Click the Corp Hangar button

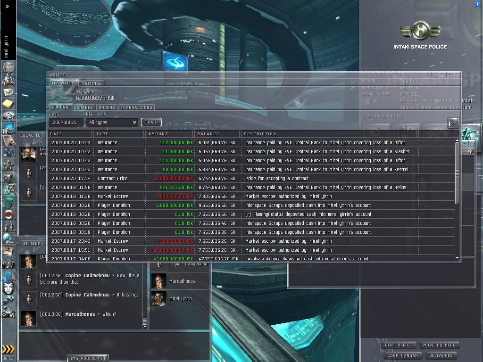coord(403,355)
